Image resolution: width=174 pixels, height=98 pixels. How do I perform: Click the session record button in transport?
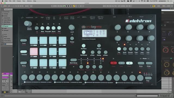tap(79, 6)
